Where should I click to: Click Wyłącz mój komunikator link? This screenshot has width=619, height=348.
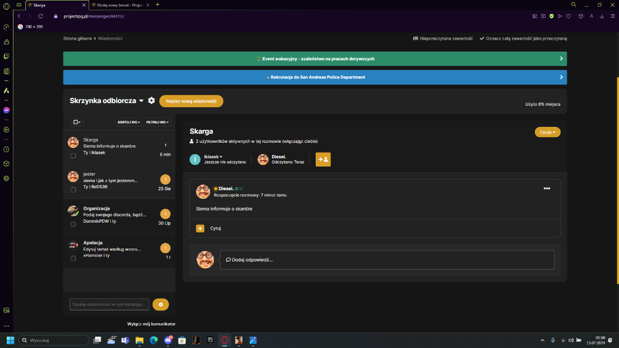pos(151,324)
